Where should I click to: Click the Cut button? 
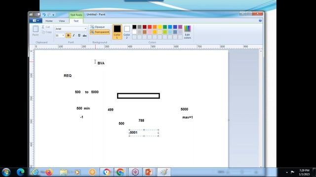(x=46, y=27)
